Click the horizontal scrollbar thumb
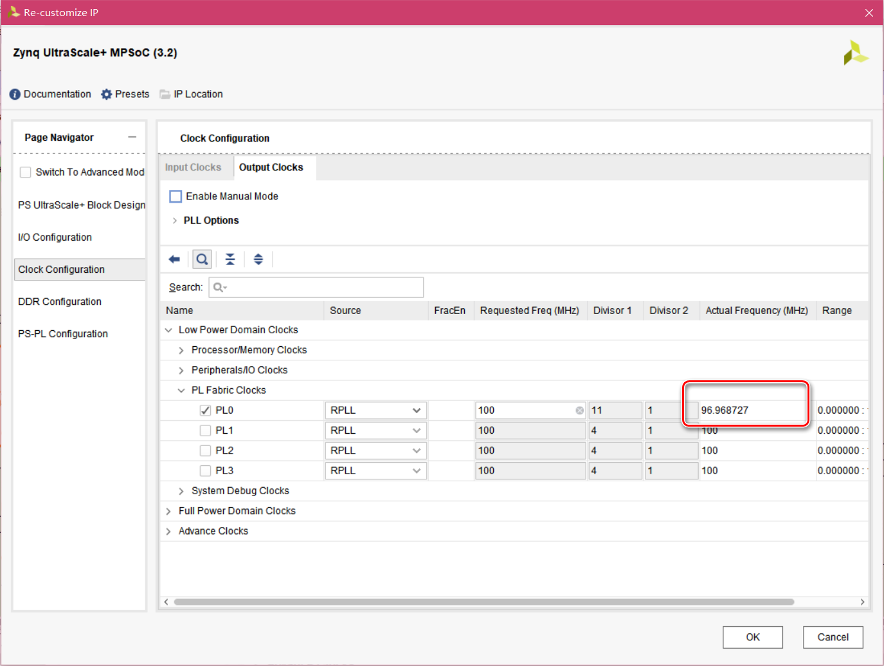 [x=484, y=602]
